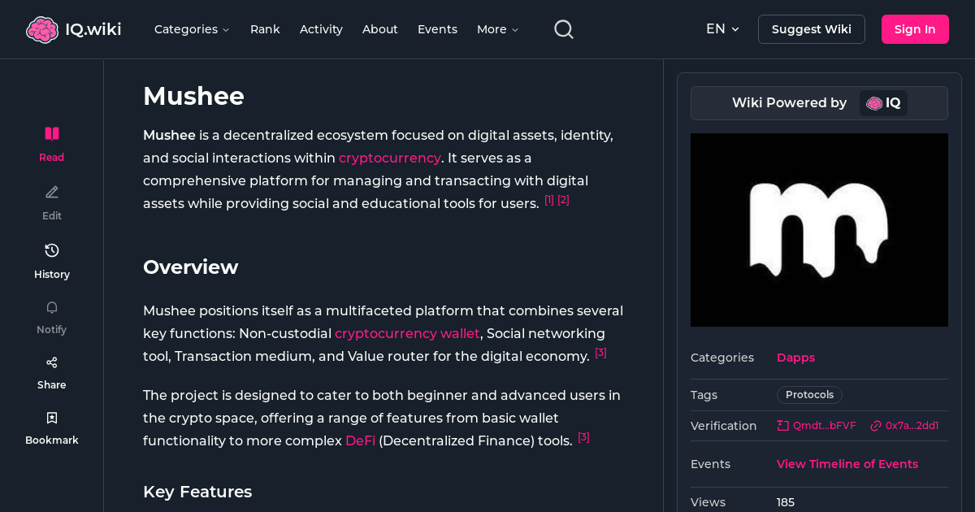Open the Rank page
Image resolution: width=975 pixels, height=512 pixels.
[265, 28]
